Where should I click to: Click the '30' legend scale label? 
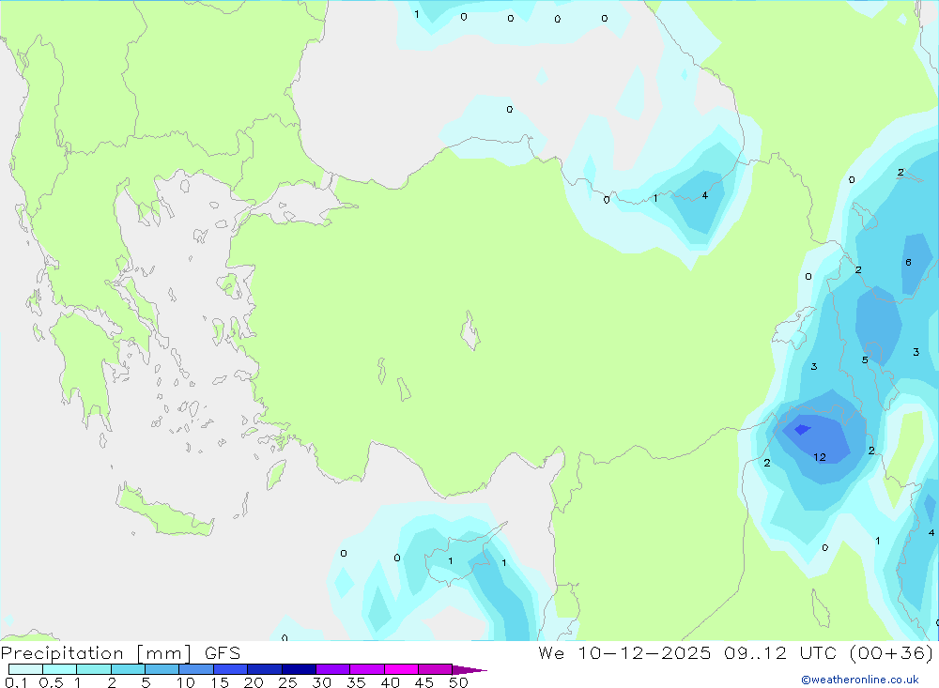(x=322, y=682)
